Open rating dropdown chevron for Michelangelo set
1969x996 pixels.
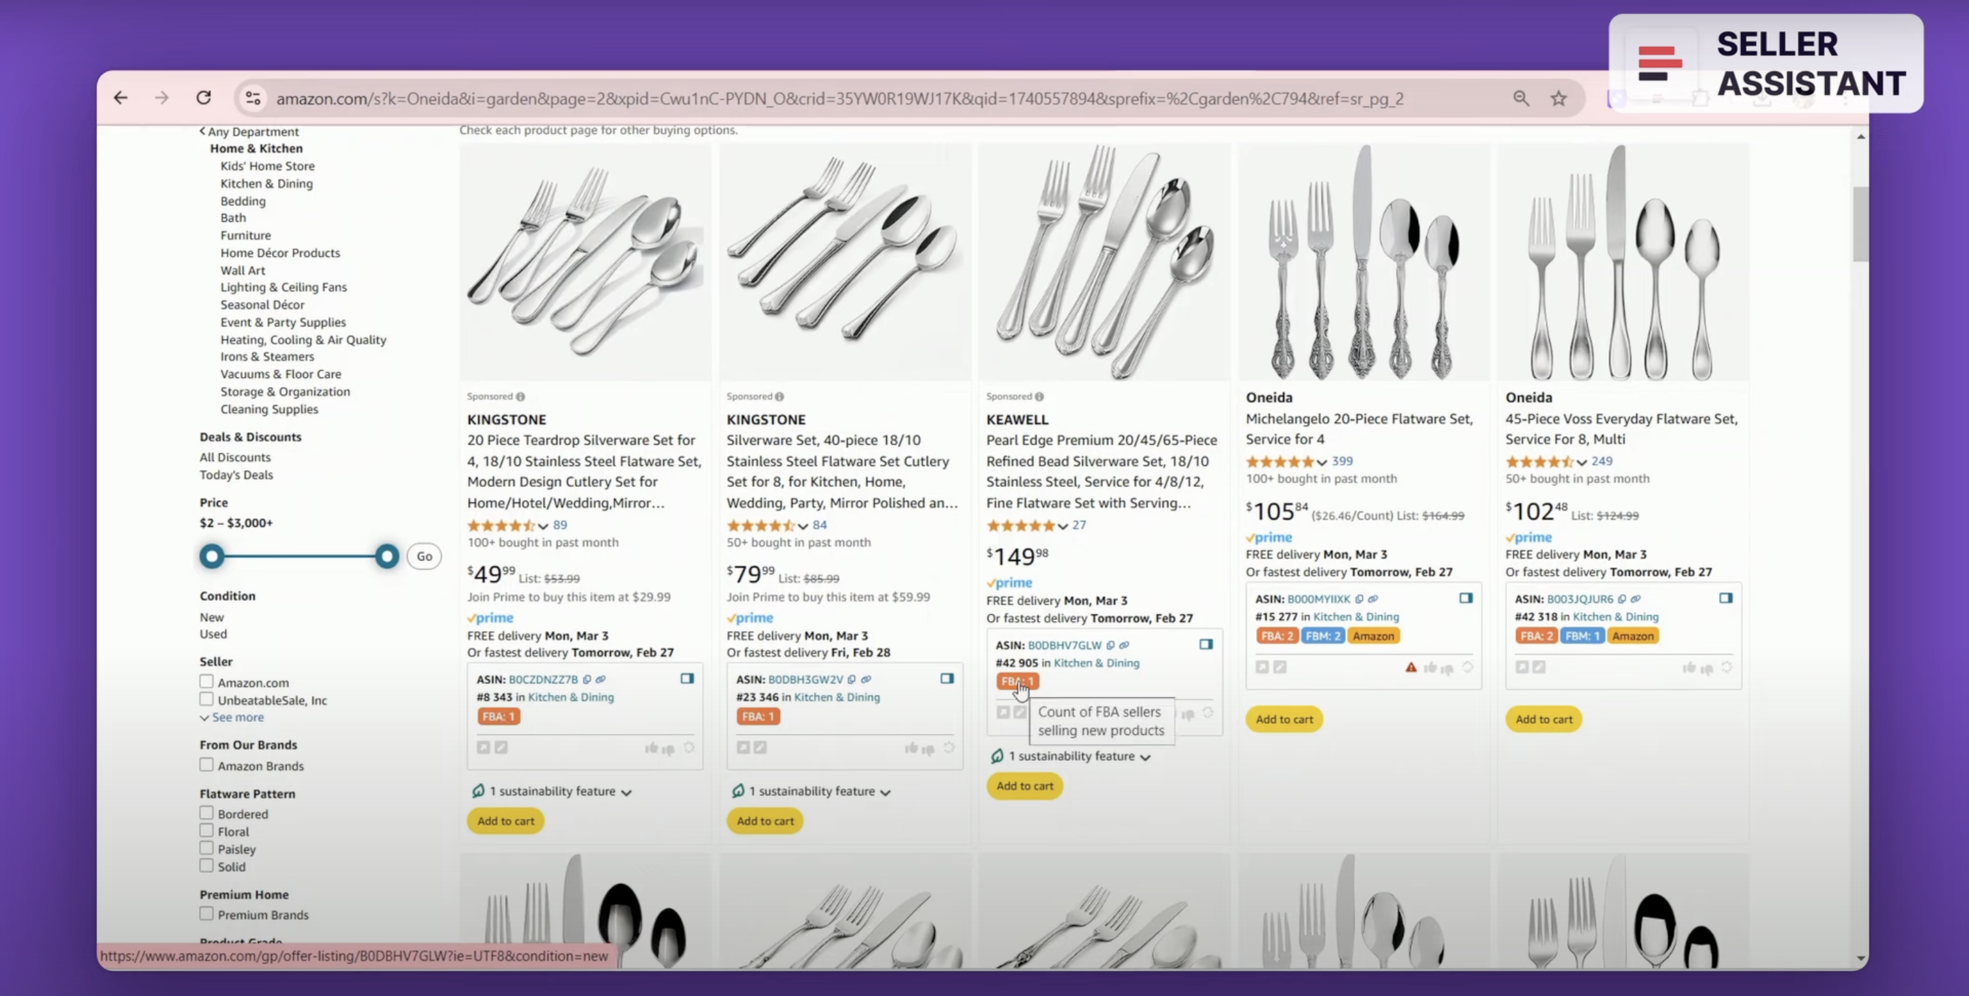(x=1322, y=462)
